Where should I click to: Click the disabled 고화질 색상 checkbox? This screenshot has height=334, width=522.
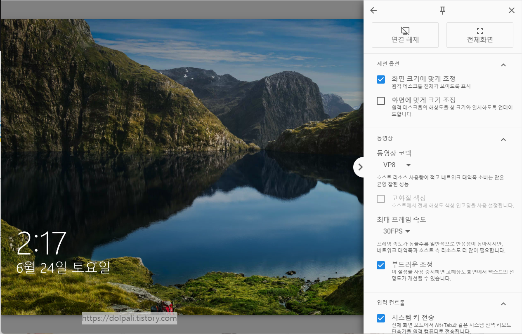coord(380,199)
